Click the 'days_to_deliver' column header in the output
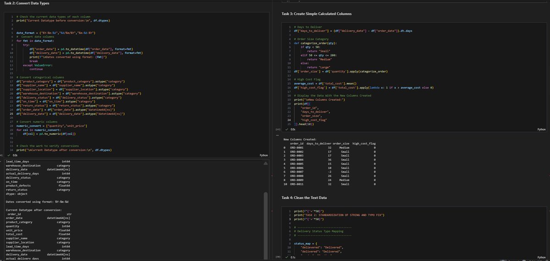Screen dimensions: 550x261 (x=319, y=143)
